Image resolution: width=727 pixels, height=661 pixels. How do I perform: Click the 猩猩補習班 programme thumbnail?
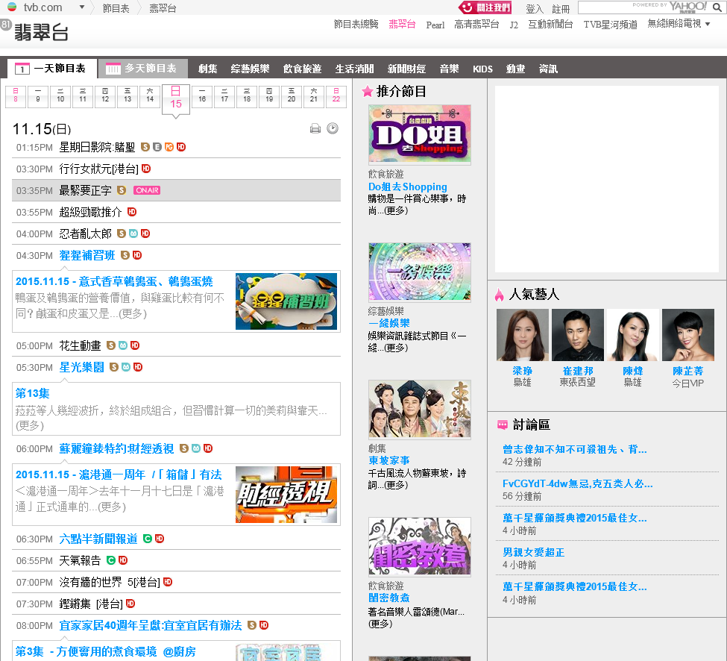[286, 301]
